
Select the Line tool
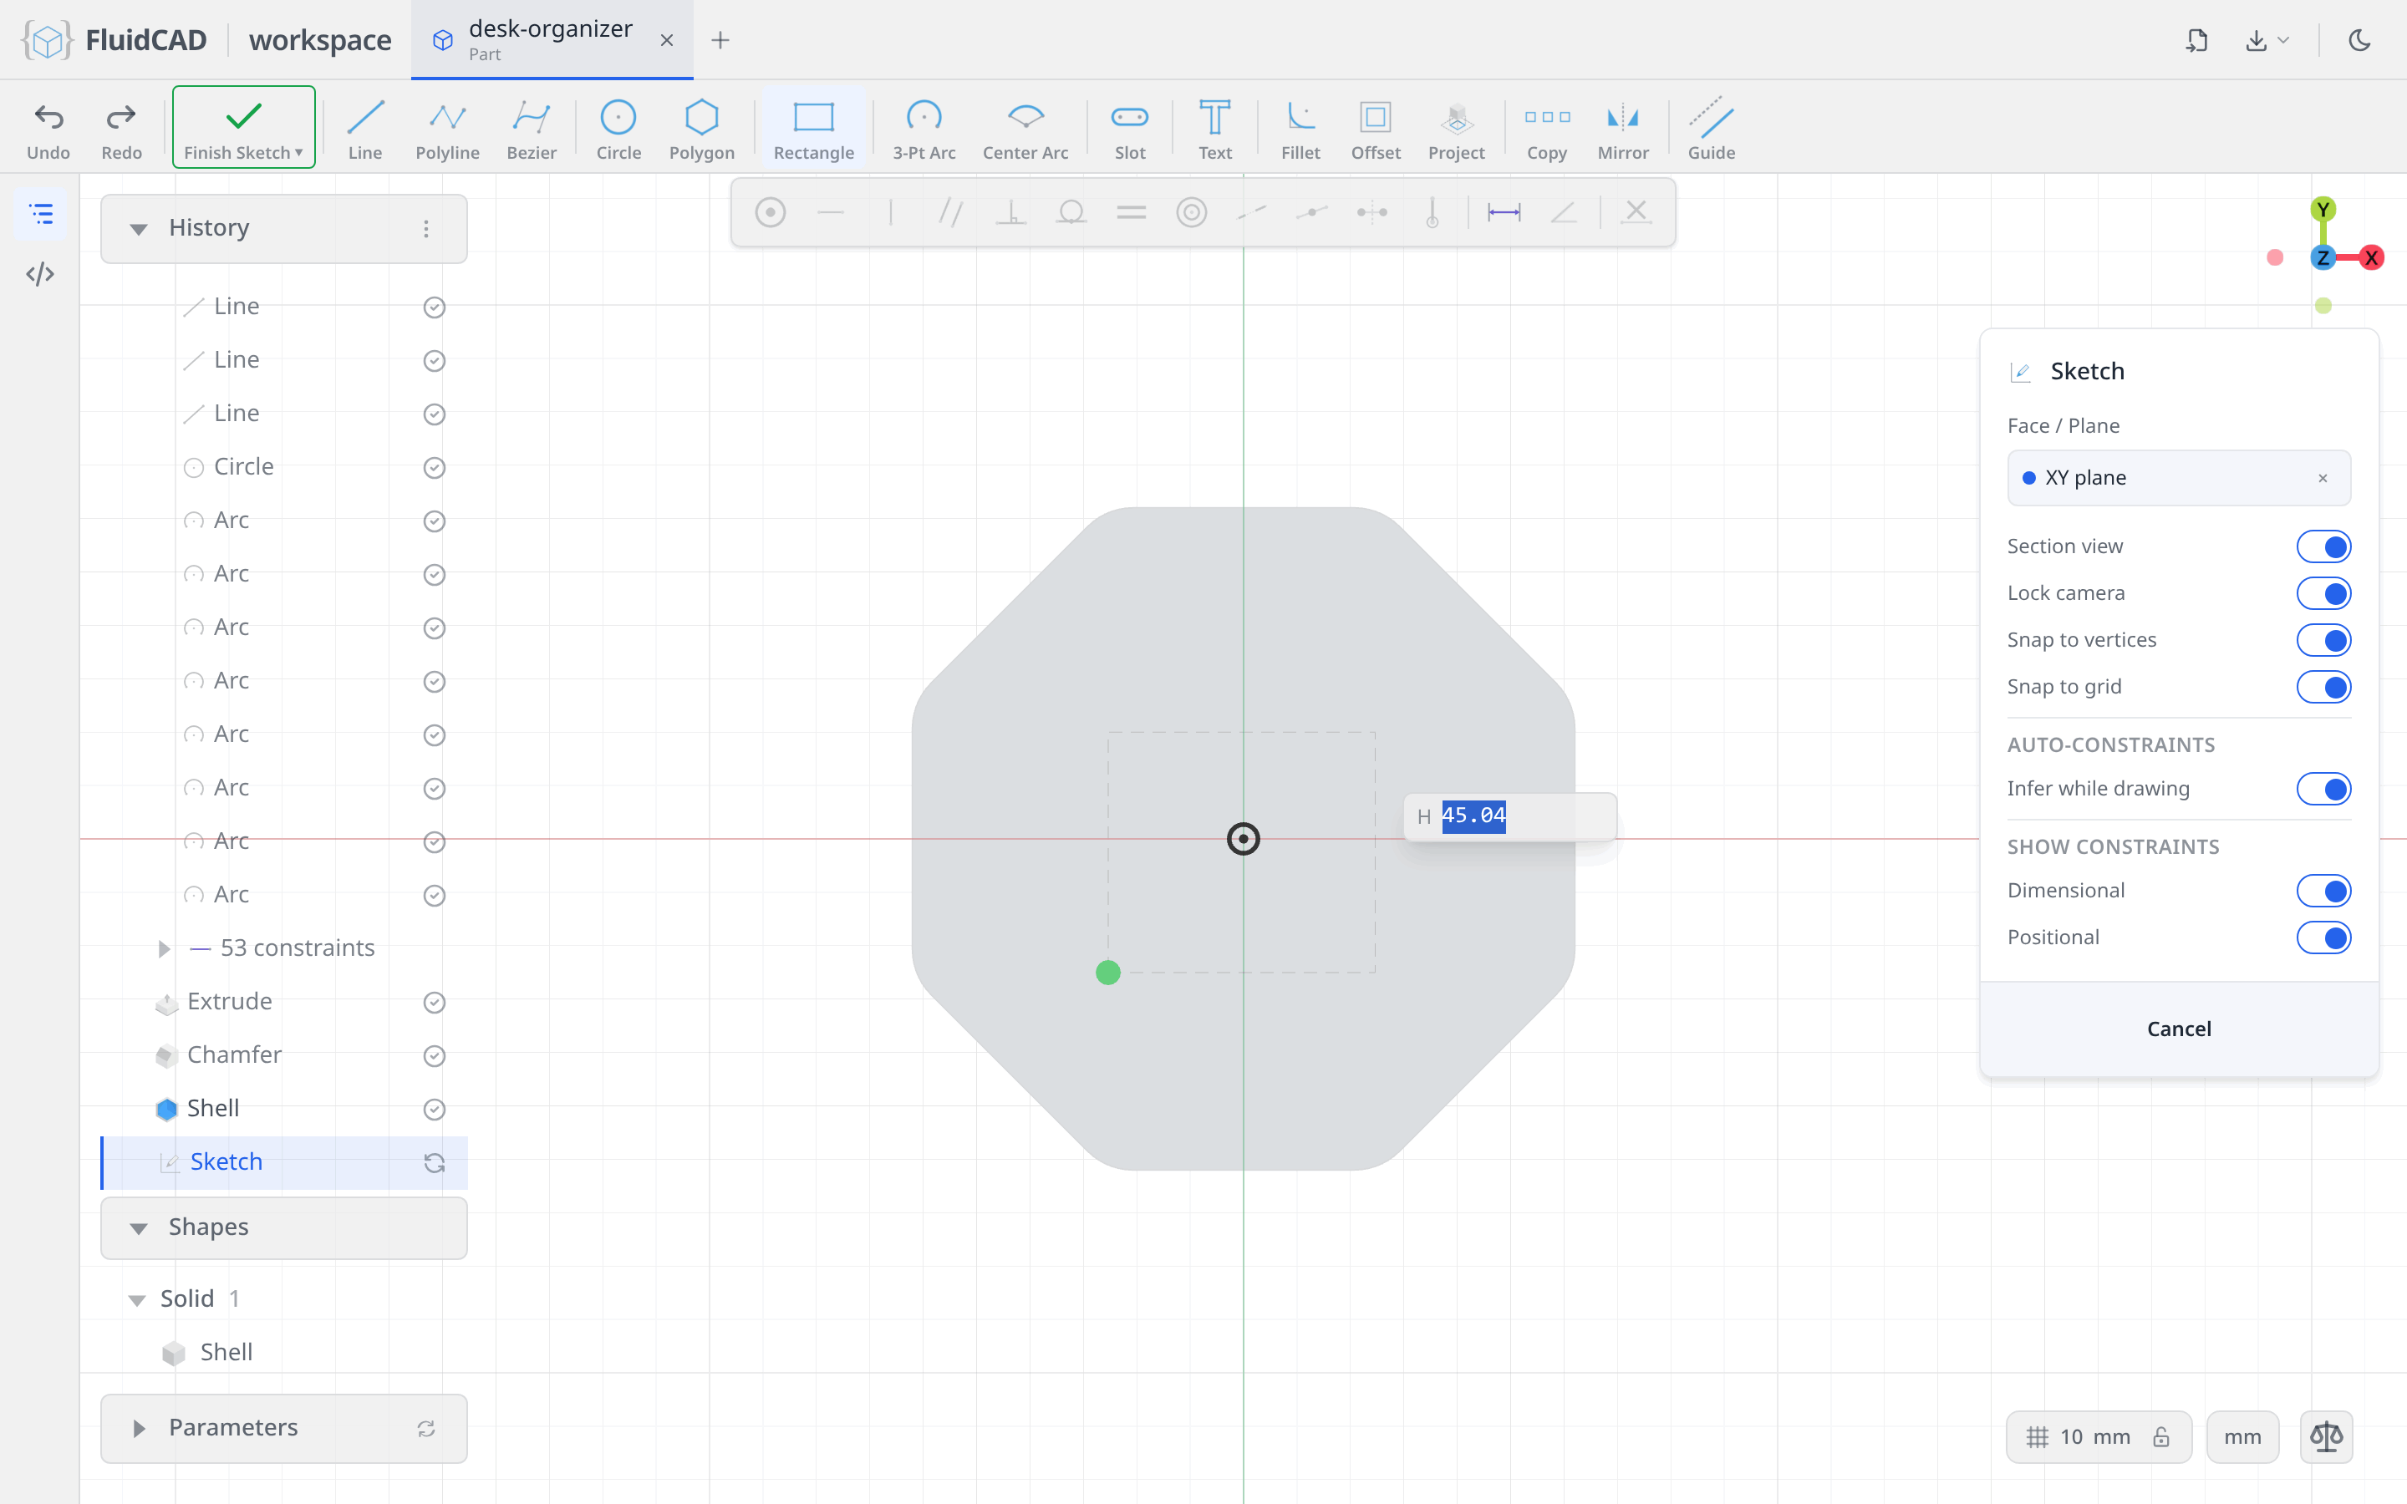tap(365, 130)
